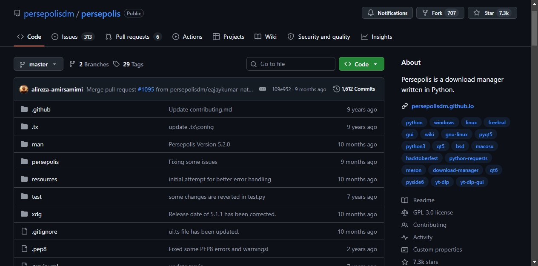Click the download-manager topic tag
Image resolution: width=538 pixels, height=266 pixels.
pos(455,170)
